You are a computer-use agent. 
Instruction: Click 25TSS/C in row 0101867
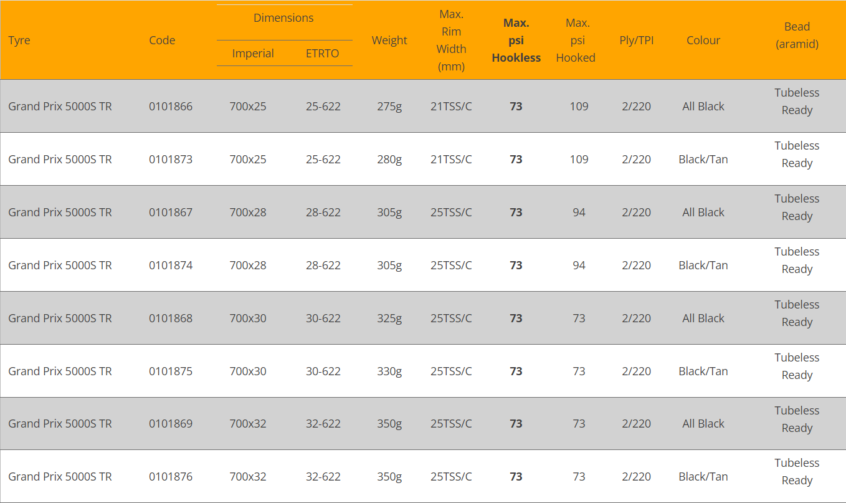tap(451, 213)
